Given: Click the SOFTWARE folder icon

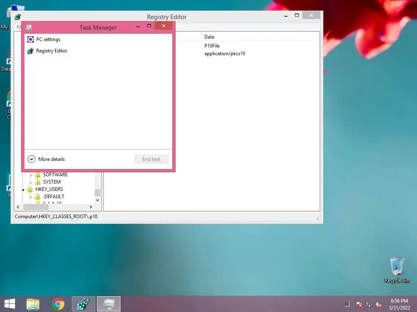Looking at the screenshot, I should pos(38,175).
